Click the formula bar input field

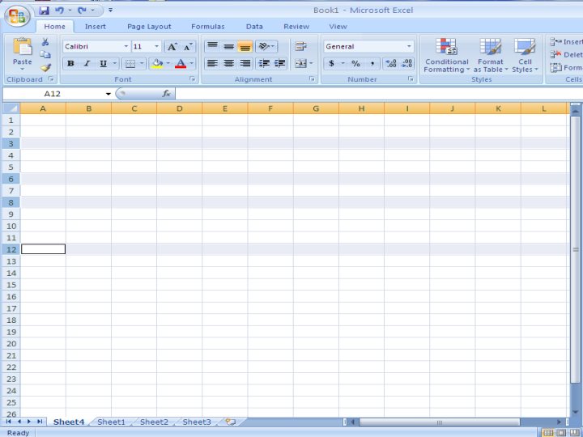coord(379,94)
